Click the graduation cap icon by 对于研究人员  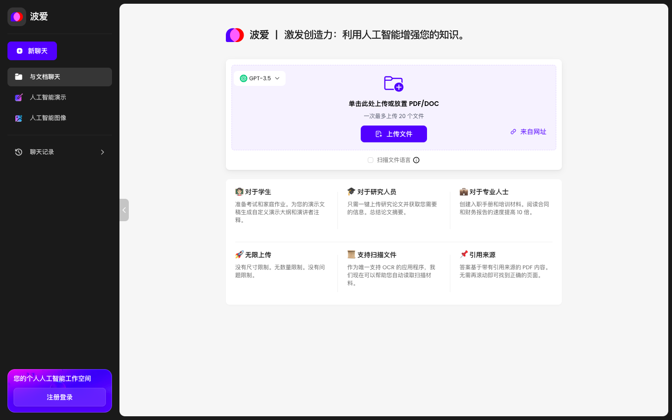point(351,191)
